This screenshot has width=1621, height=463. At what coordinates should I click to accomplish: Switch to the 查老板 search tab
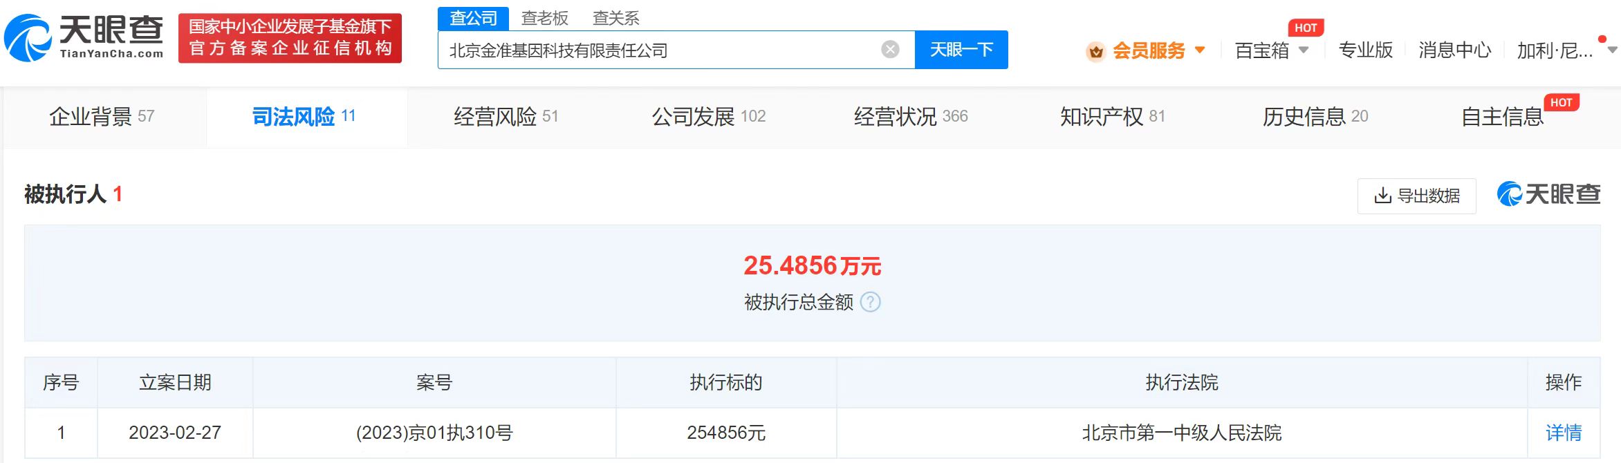click(x=544, y=19)
